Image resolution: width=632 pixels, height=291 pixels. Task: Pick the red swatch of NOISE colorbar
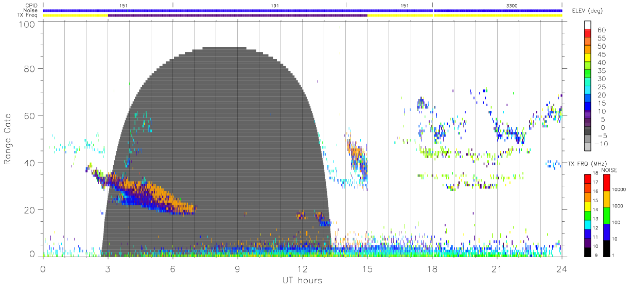606,183
